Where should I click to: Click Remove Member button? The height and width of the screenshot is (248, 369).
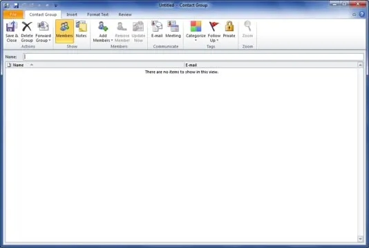click(x=122, y=32)
